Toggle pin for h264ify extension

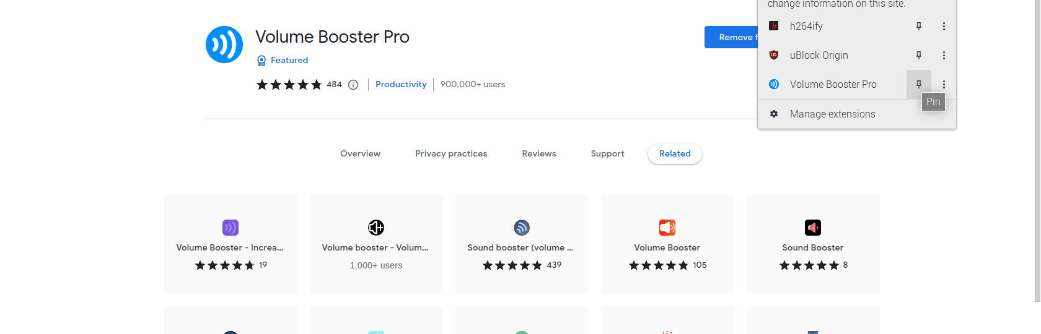point(919,26)
